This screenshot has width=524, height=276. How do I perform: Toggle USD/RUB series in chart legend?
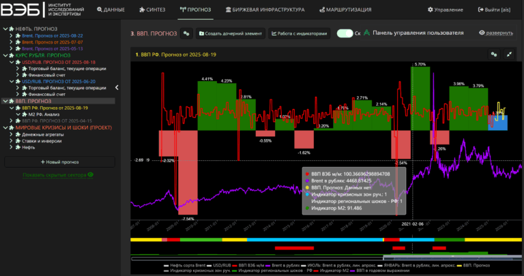tap(218, 265)
